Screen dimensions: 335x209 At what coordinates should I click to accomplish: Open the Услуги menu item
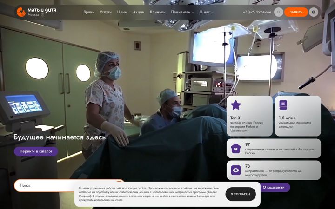(106, 12)
